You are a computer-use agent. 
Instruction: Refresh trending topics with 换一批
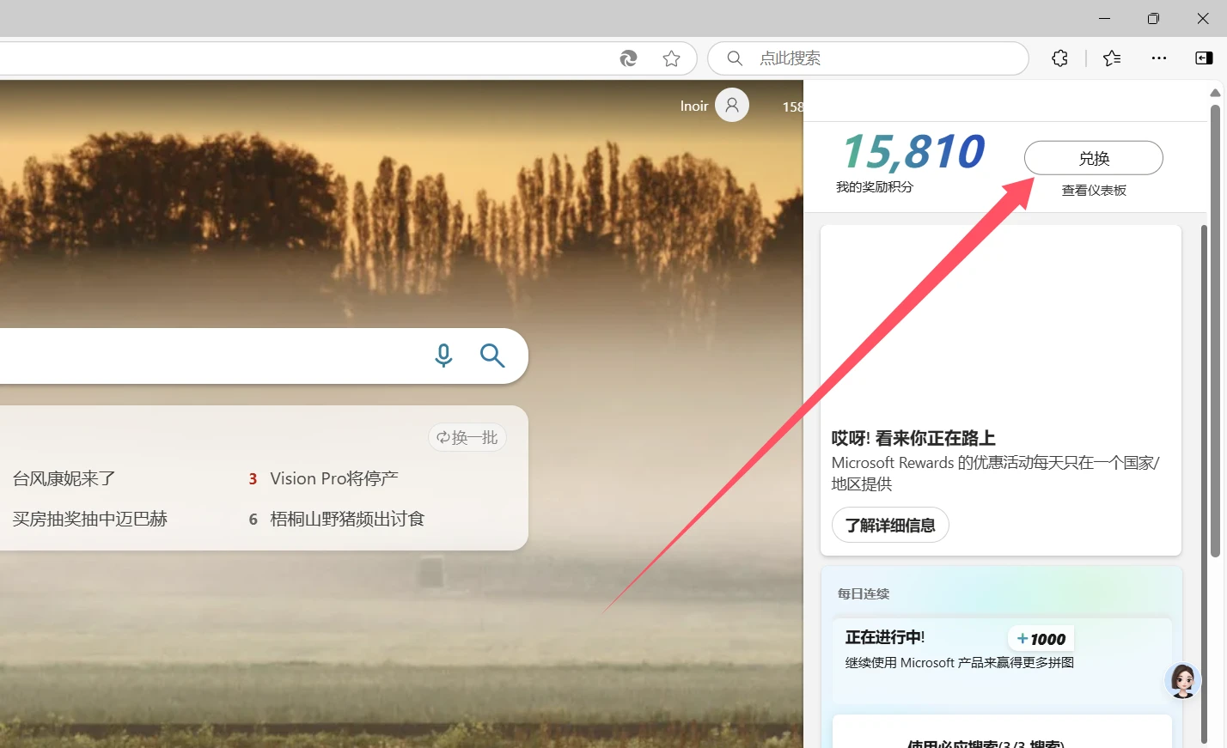point(467,438)
